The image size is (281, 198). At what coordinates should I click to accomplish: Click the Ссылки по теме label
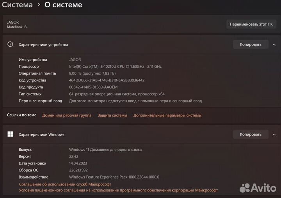[22, 115]
